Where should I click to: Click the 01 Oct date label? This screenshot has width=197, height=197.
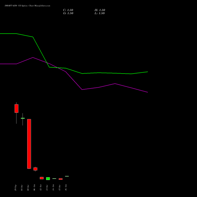pos(22,188)
